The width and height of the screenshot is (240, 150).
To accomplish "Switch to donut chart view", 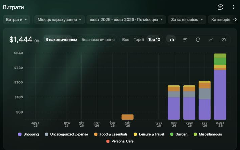I will 198,40.
